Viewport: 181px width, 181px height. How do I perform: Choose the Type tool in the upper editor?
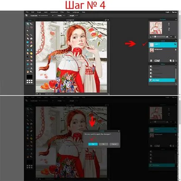pyautogui.click(x=31, y=68)
